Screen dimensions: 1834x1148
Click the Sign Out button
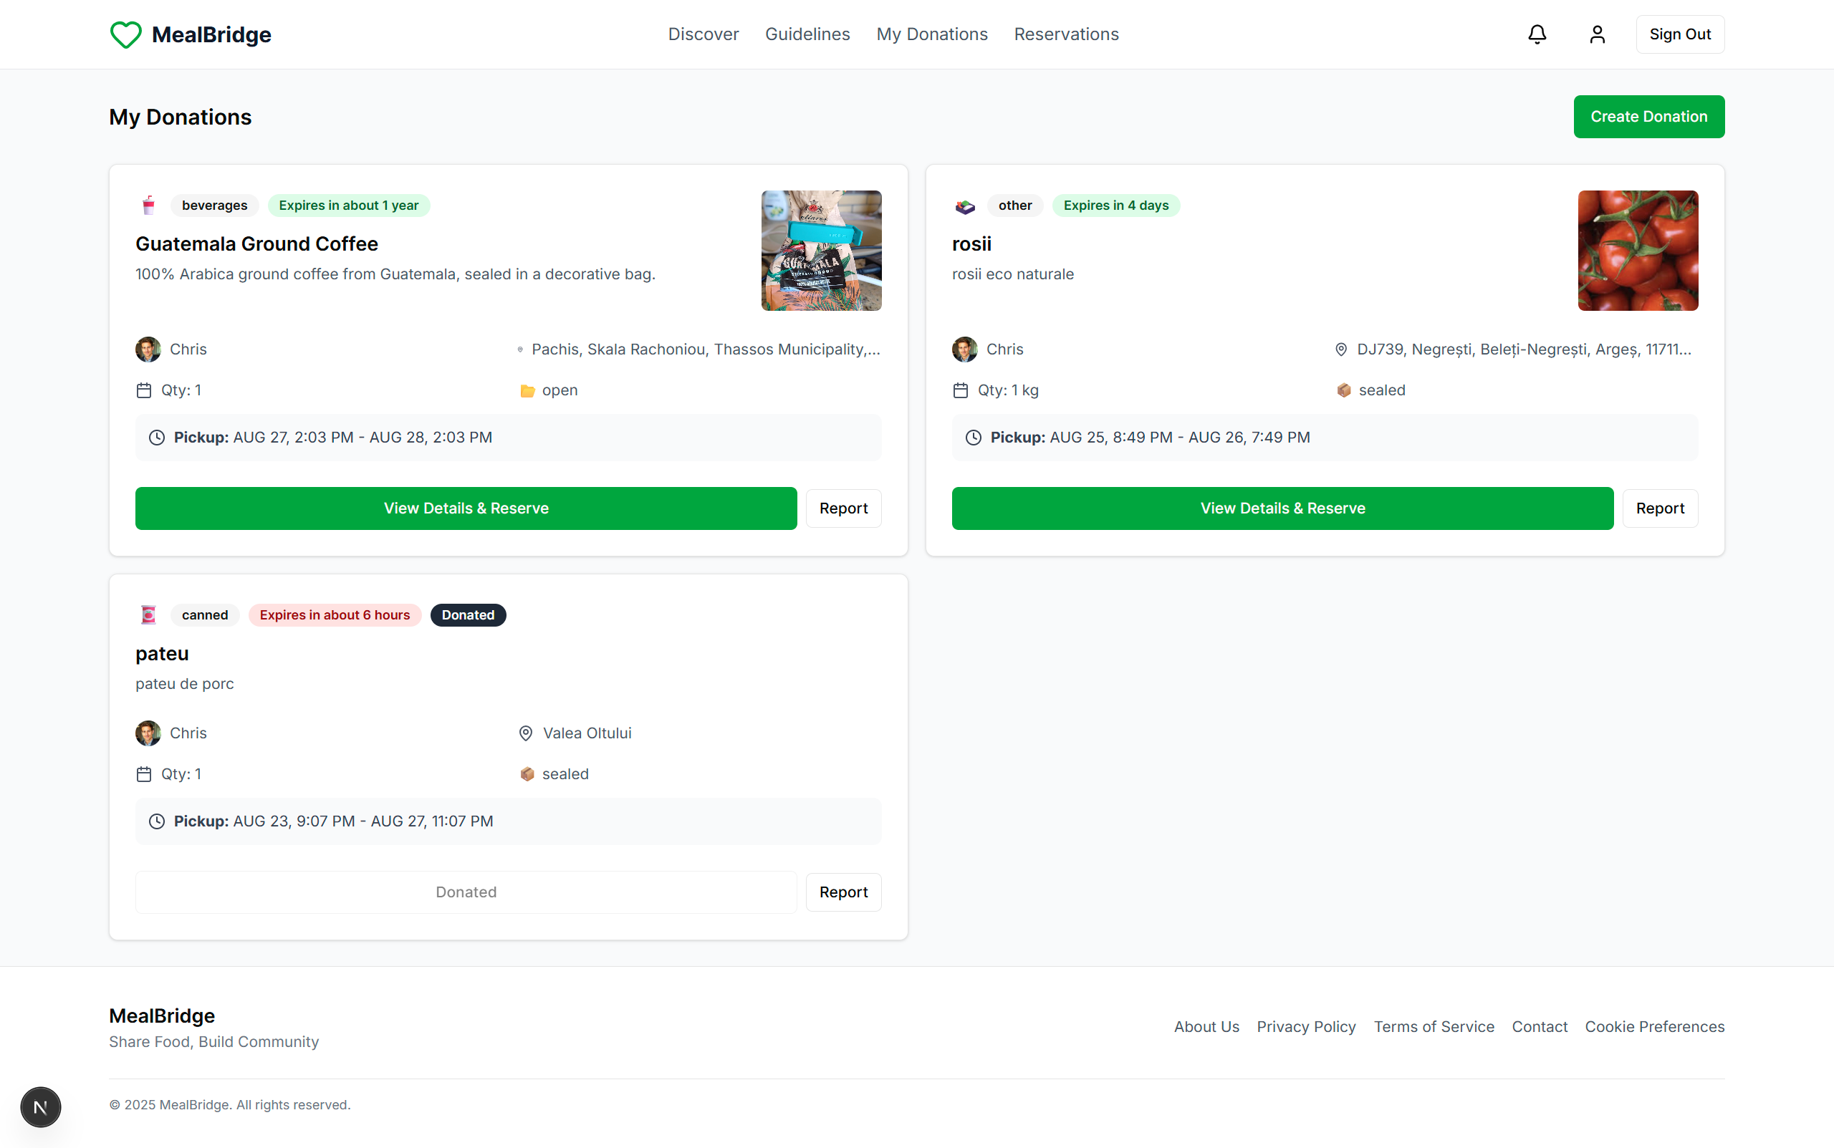[x=1679, y=34]
